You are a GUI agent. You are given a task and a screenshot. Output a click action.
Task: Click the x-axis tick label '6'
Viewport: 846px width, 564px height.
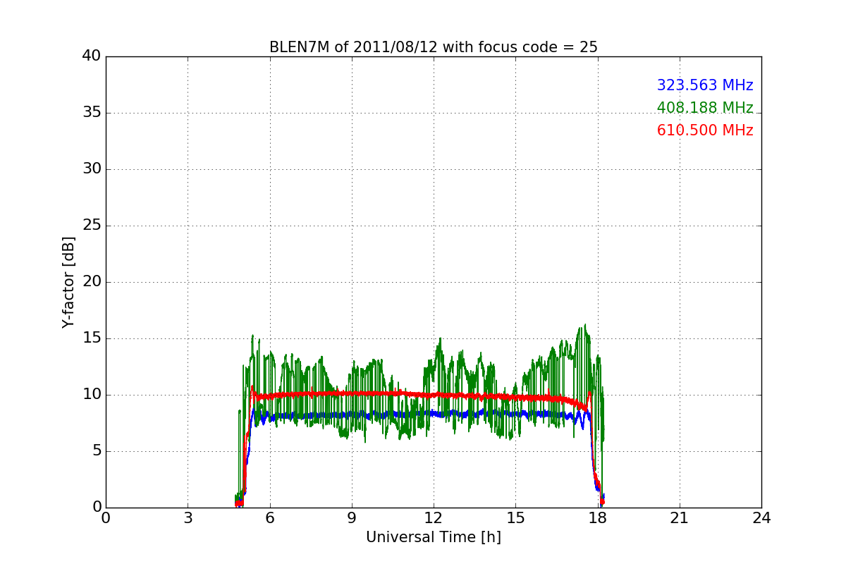point(269,518)
